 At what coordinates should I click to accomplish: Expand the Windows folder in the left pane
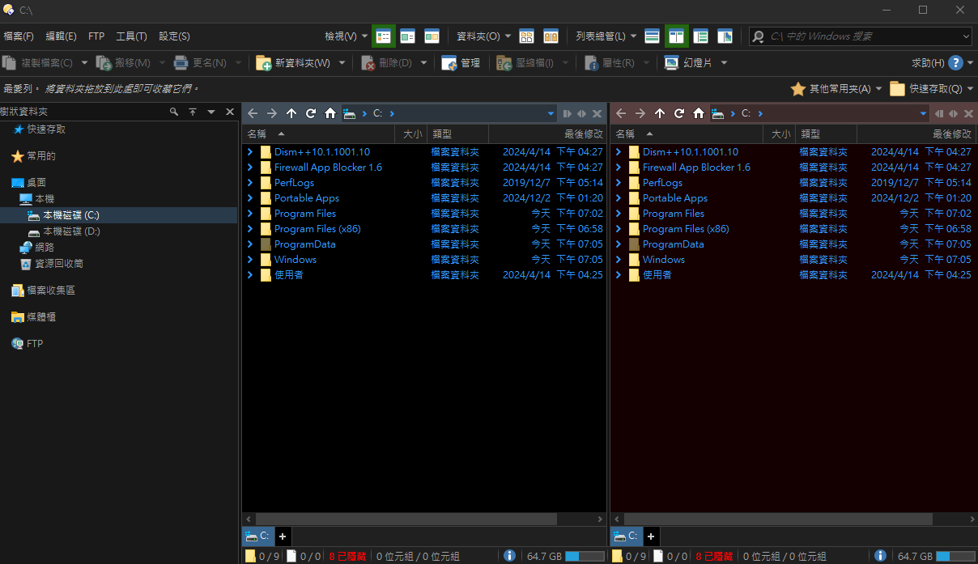250,259
